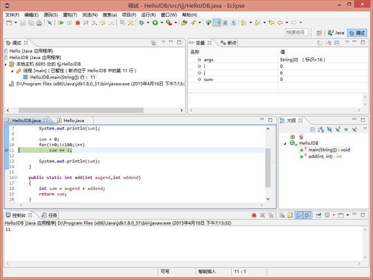Click the Suspend icon in the main toolbar
373x280 pixels.
[69, 23]
